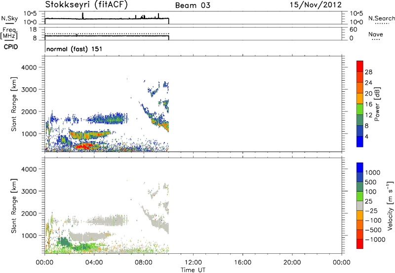Click the 08:00 time axis label
395x273 pixels.
point(143,263)
